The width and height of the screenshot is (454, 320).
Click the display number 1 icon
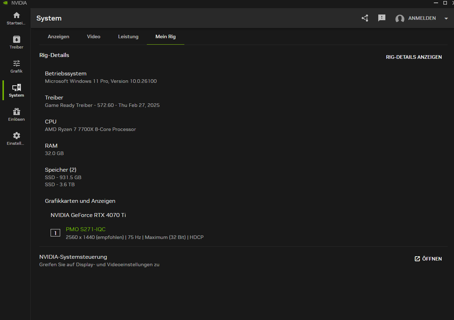[x=55, y=233]
